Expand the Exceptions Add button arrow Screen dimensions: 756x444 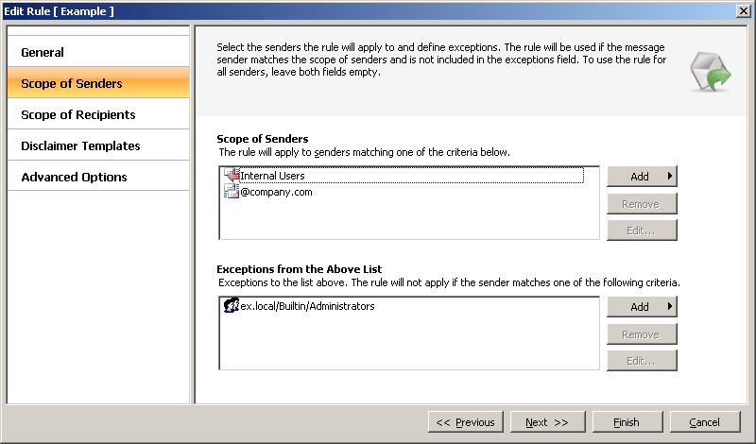(670, 306)
